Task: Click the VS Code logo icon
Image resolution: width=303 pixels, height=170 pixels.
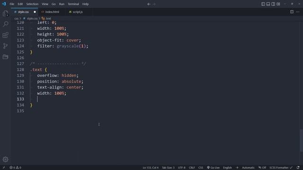Action: (x=4, y=4)
